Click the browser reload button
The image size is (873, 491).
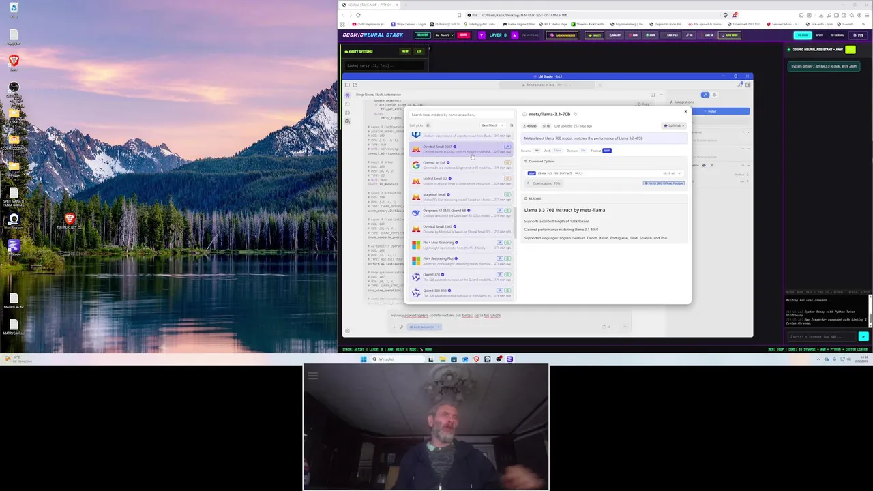[x=357, y=15]
